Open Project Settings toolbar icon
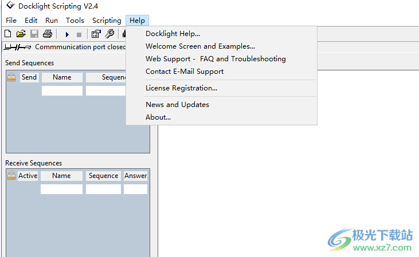 96,34
